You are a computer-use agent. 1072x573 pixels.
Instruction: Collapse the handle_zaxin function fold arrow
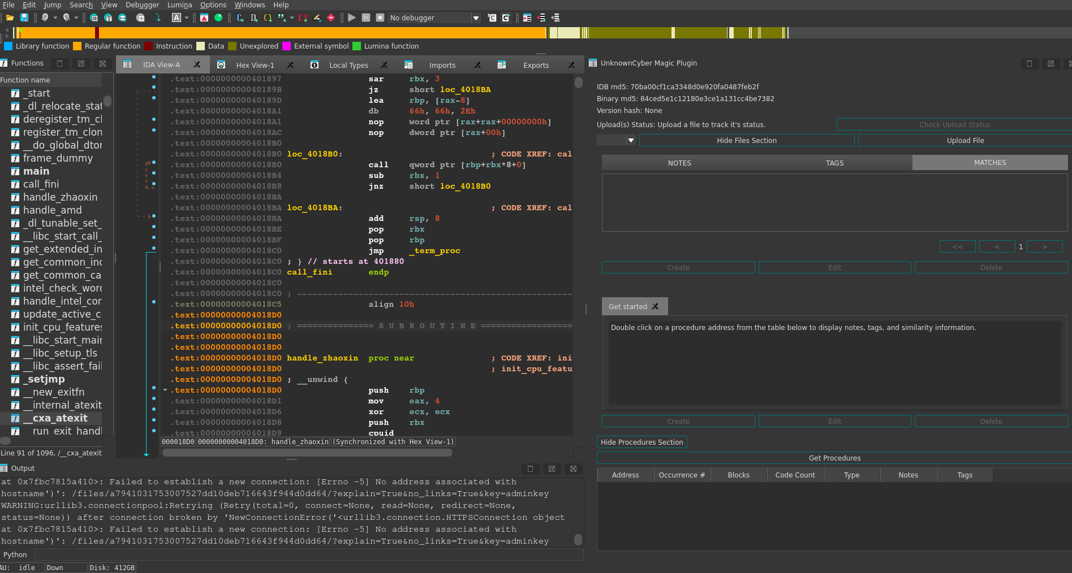tap(165, 390)
